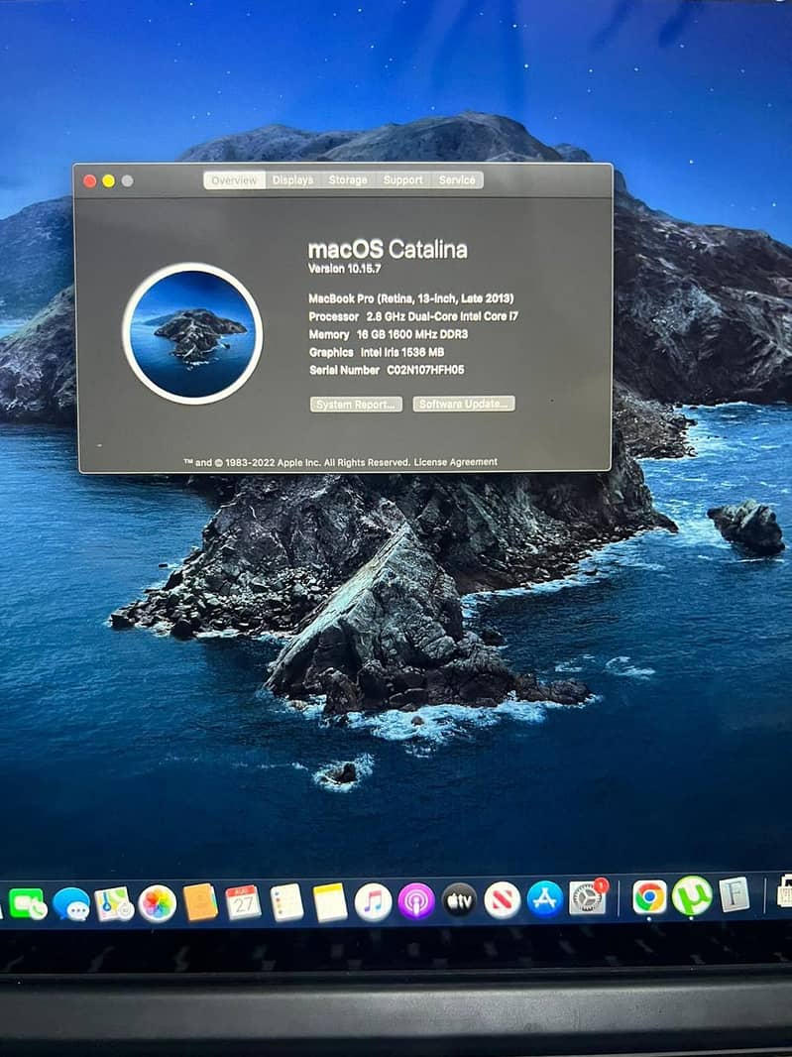
Task: Switch to the Overview tab
Action: (x=235, y=180)
